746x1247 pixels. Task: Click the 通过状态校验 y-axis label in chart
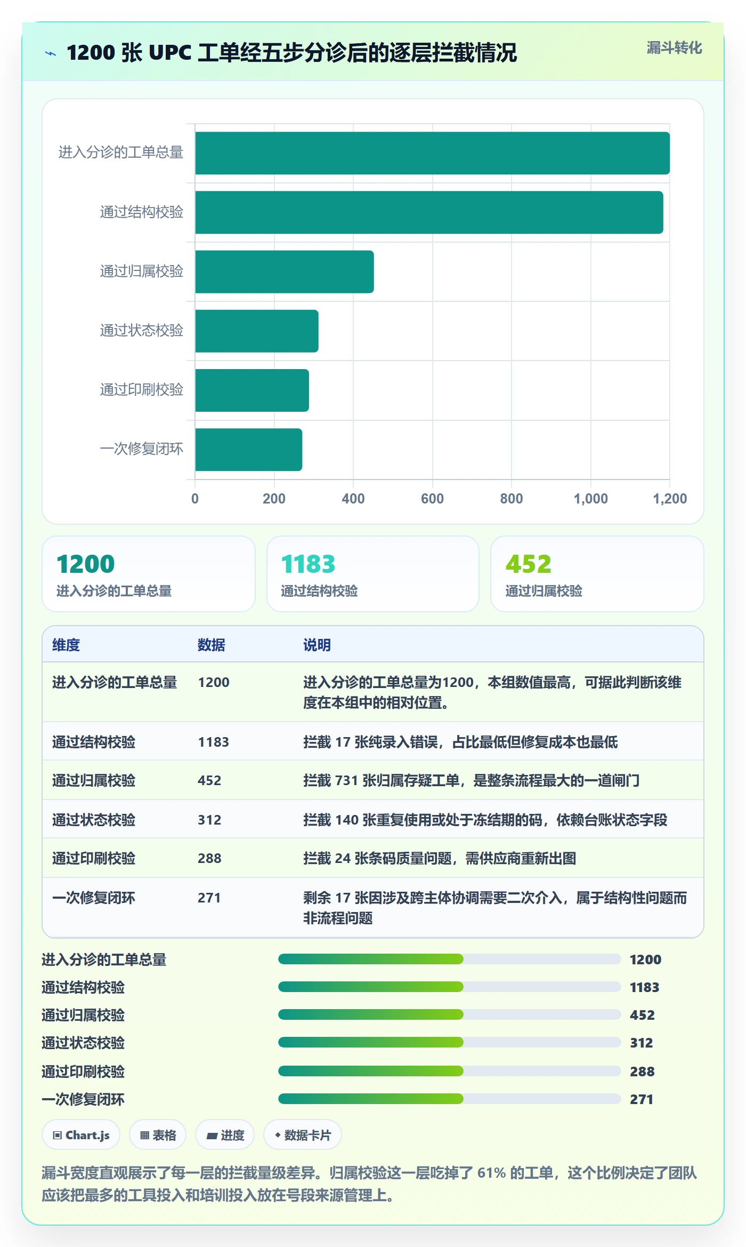pos(142,331)
